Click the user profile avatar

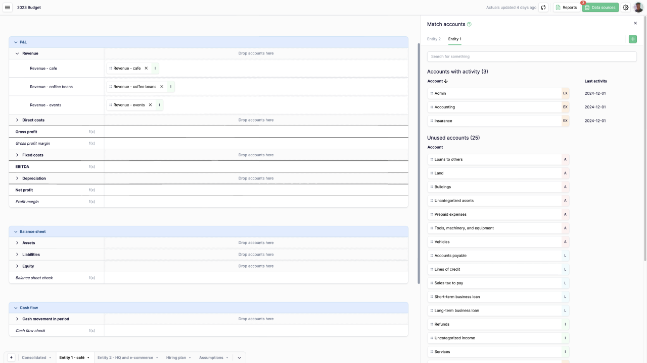pos(638,8)
